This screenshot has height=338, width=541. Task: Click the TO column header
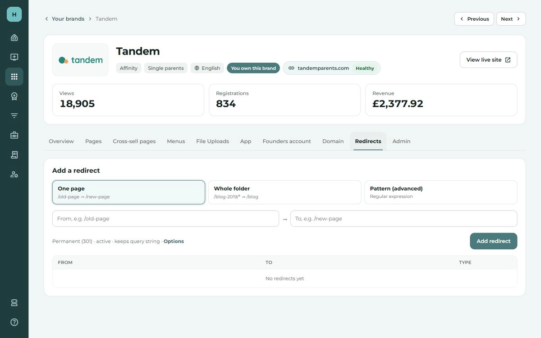(x=269, y=262)
